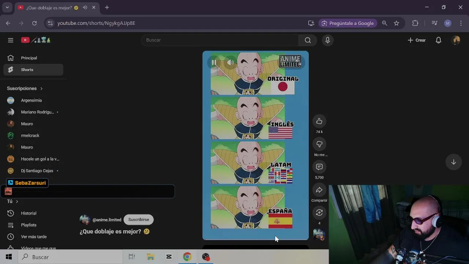Click the video title ¿Que doblaje es mejor?

click(x=115, y=232)
